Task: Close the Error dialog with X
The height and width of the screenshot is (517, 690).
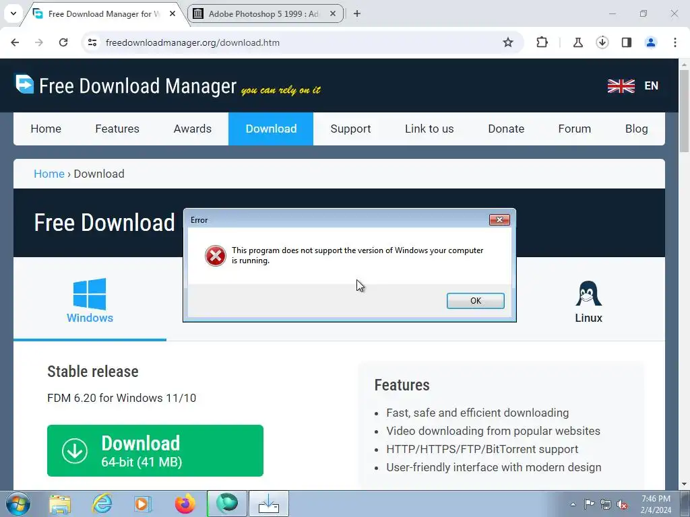Action: pos(499,219)
